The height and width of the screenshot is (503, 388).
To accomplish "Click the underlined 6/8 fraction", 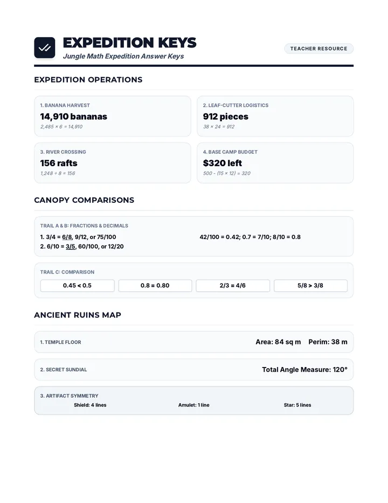I will [x=67, y=237].
